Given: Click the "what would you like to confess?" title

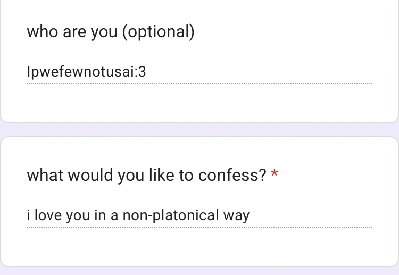Looking at the screenshot, I should (x=146, y=176).
